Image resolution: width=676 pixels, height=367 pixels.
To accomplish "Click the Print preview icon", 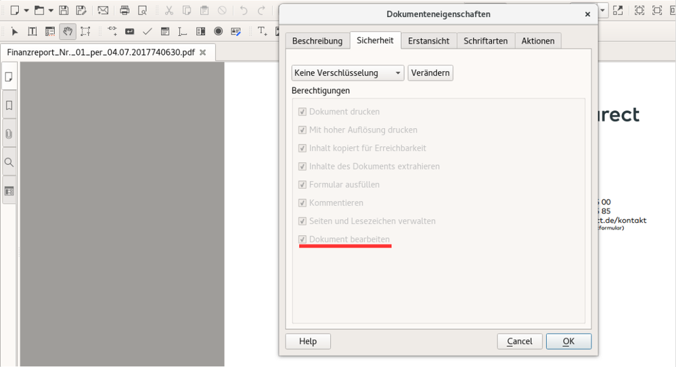I will pos(142,10).
